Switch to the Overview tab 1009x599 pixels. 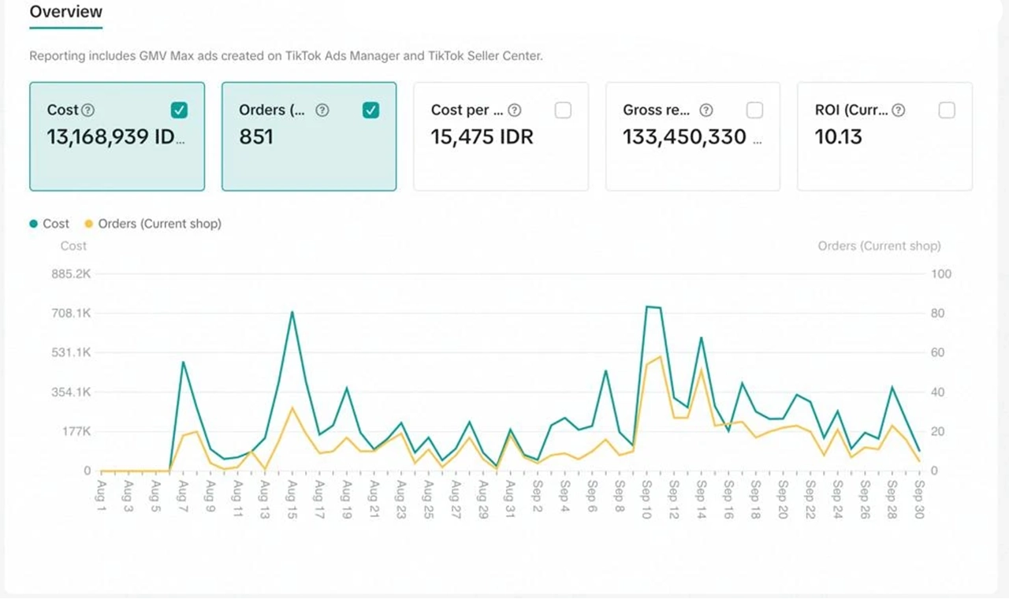(66, 12)
